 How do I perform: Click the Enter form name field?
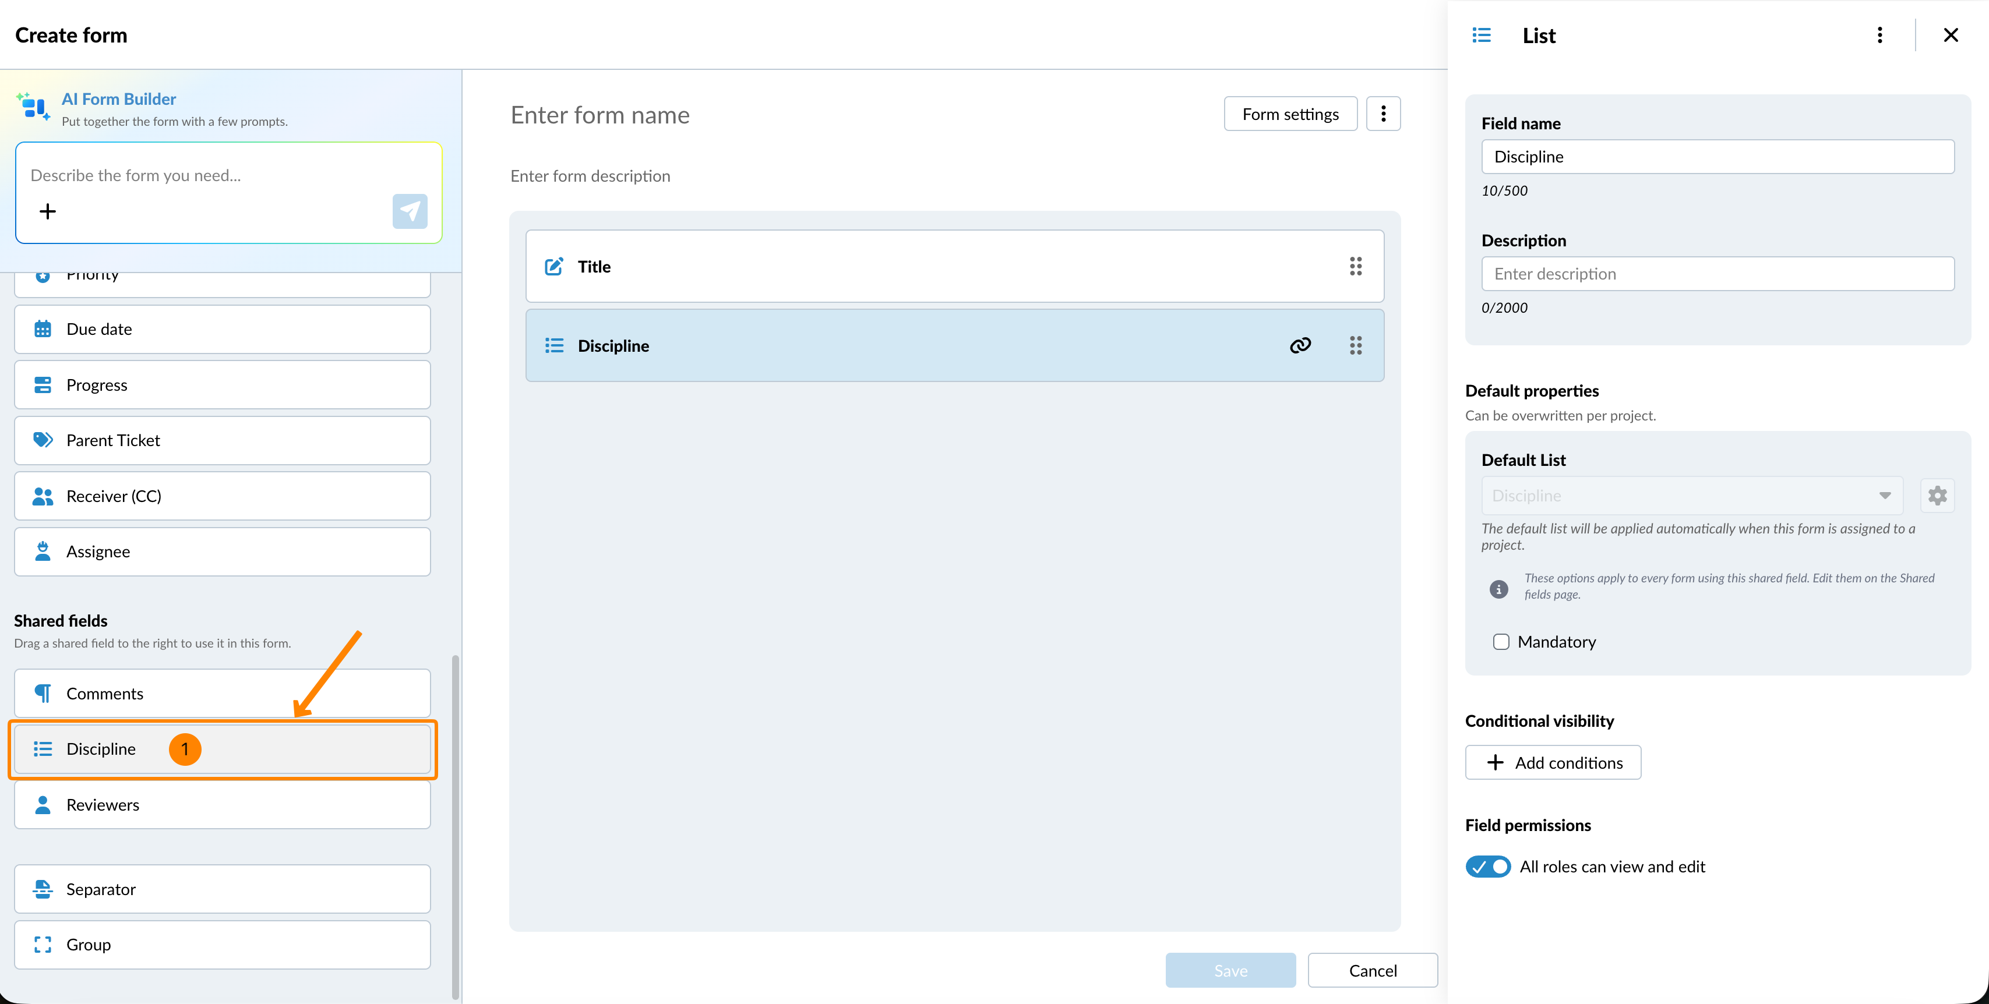point(601,116)
